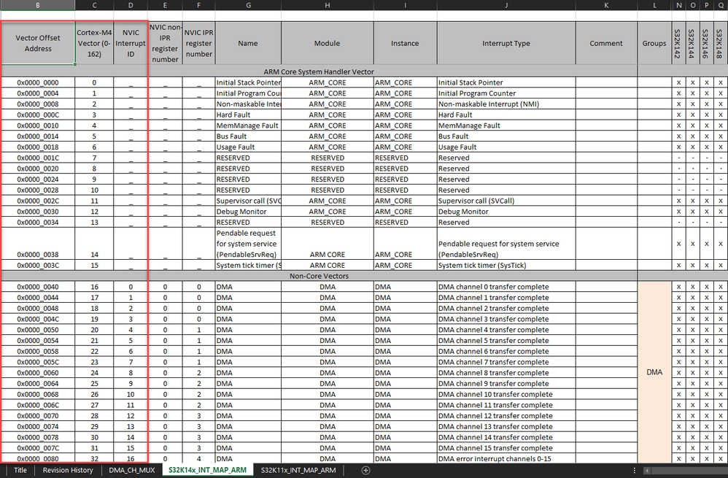
Task: Select column G header
Action: pos(249,5)
